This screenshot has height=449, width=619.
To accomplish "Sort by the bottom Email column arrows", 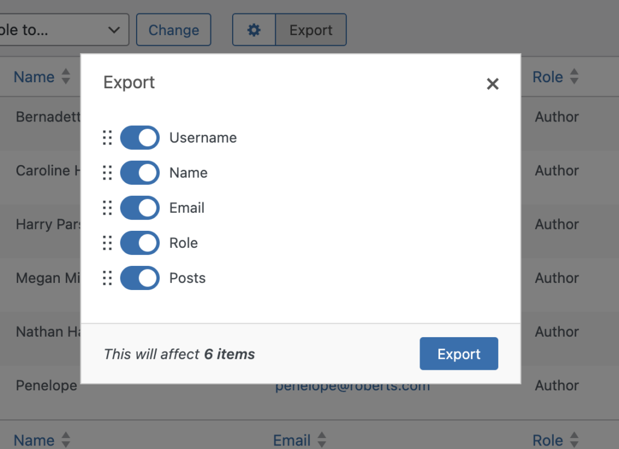I will pos(322,439).
